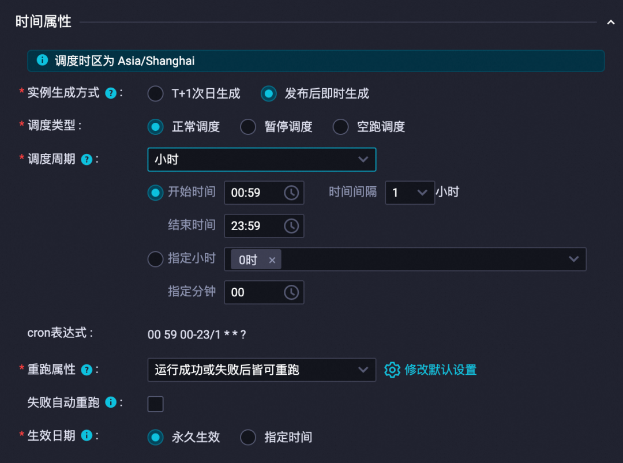Viewport: 623px width, 463px height.
Task: Open 调度周期 dropdown showing 小时
Action: pos(261,160)
